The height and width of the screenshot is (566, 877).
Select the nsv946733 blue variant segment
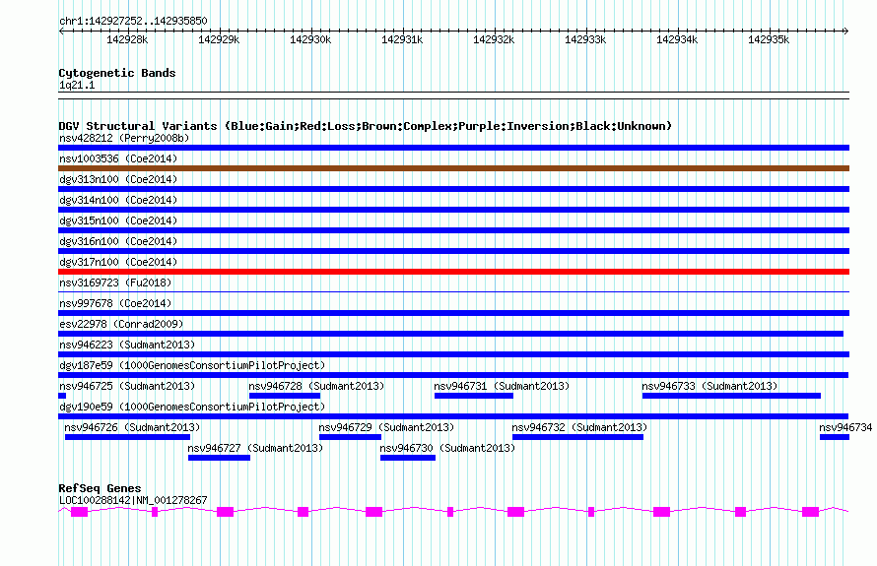click(731, 396)
